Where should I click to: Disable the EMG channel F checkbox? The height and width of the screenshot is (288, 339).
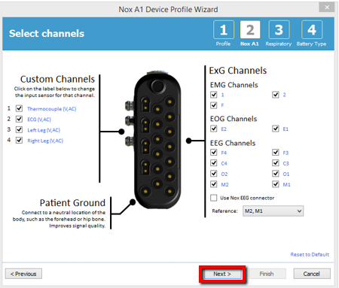tap(214, 105)
